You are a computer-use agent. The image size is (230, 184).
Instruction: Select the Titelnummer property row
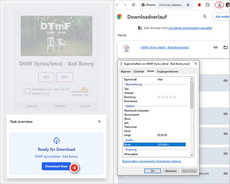[x=155, y=127]
